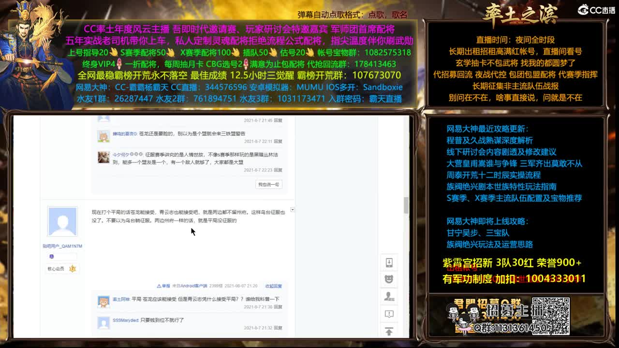The image size is (619, 348).
Task: Click the 来自Android客户端 text
Action: tap(190, 286)
